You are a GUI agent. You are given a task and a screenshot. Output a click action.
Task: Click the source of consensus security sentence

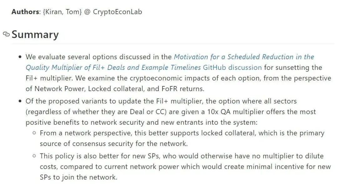[x=114, y=143]
